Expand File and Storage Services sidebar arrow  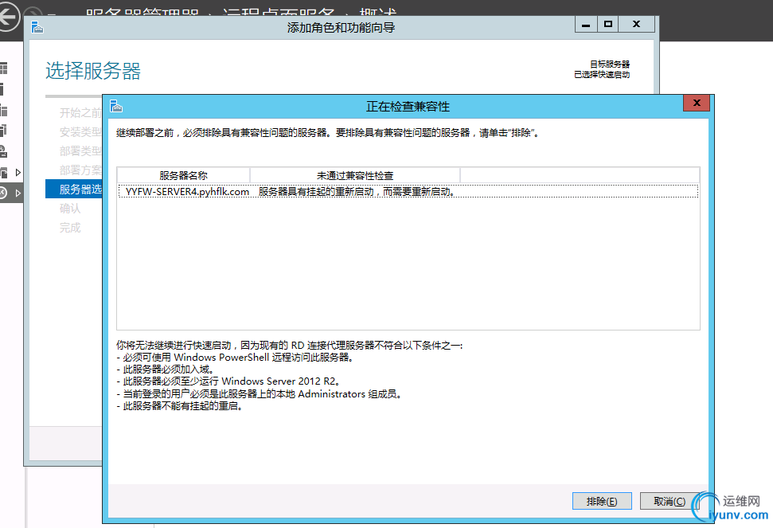tap(18, 173)
